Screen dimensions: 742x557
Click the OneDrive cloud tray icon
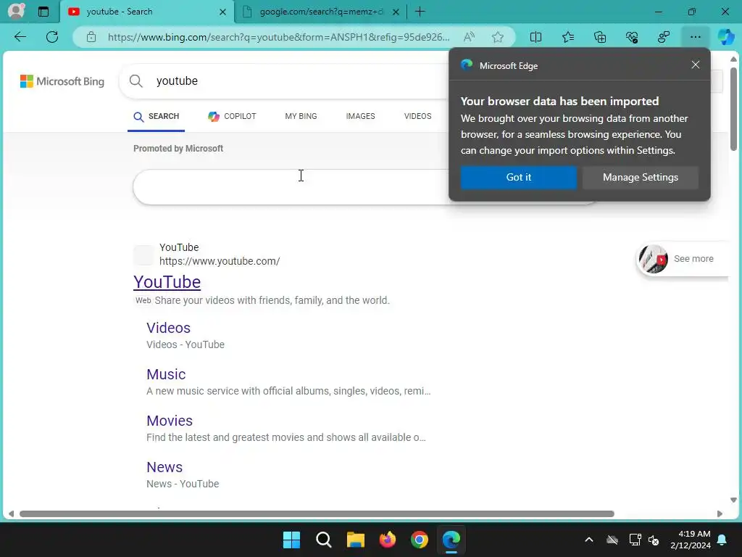click(x=612, y=540)
